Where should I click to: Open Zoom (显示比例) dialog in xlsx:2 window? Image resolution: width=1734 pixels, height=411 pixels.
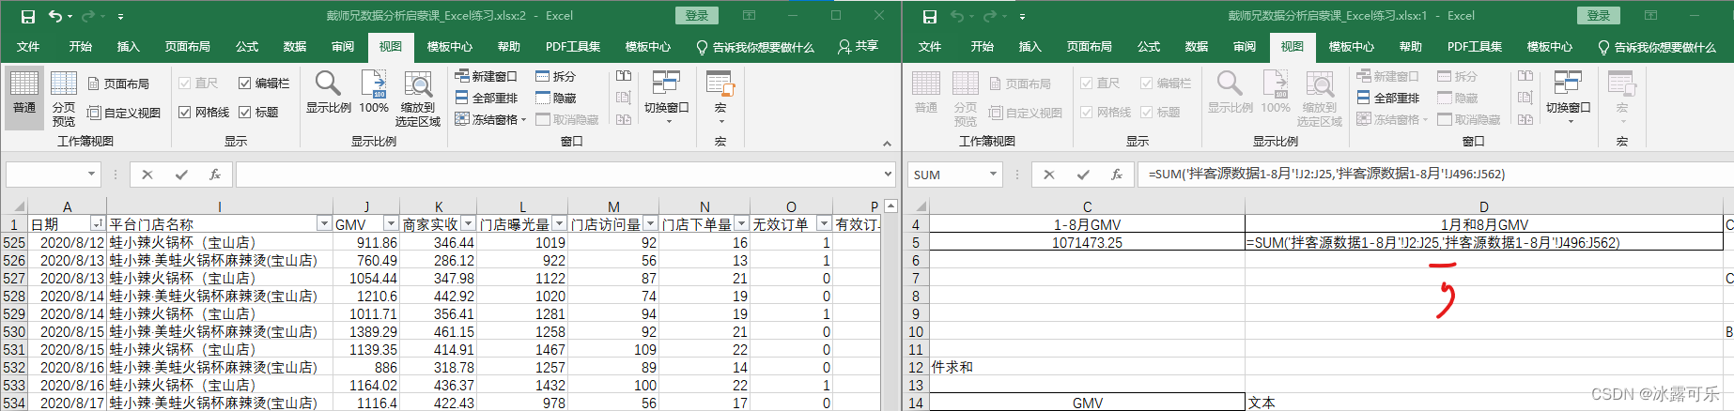coord(328,92)
